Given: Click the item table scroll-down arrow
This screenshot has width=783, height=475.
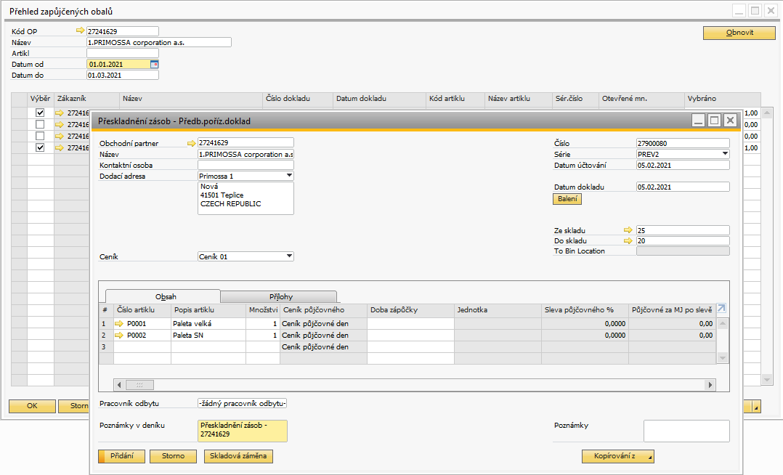Looking at the screenshot, I should click(722, 357).
